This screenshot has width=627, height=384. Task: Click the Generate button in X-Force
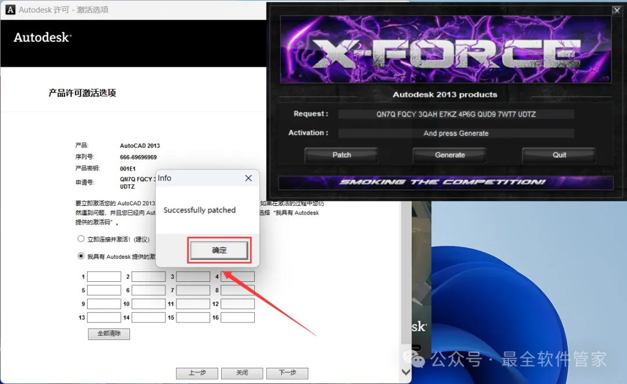[x=450, y=155]
